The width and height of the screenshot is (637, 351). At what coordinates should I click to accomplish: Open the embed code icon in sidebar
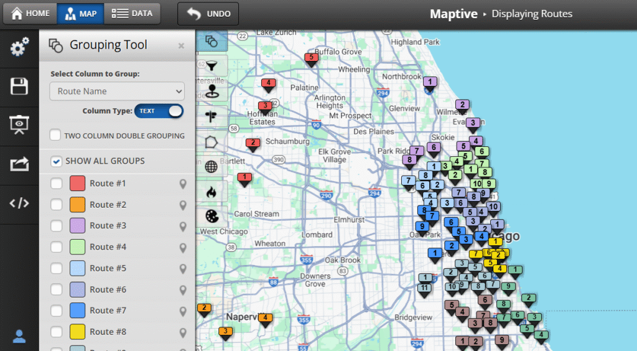pyautogui.click(x=19, y=203)
